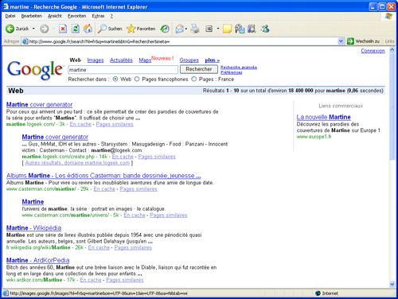Open the Extras menu

tap(98, 16)
